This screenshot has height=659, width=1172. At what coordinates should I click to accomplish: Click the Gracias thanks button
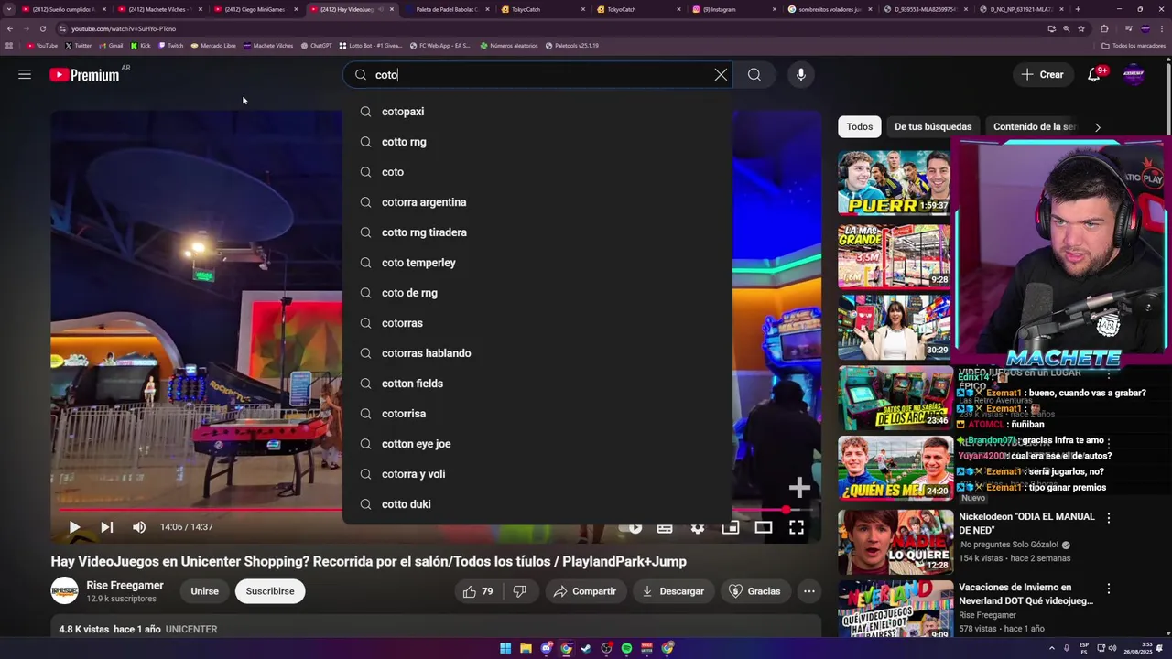tap(754, 591)
